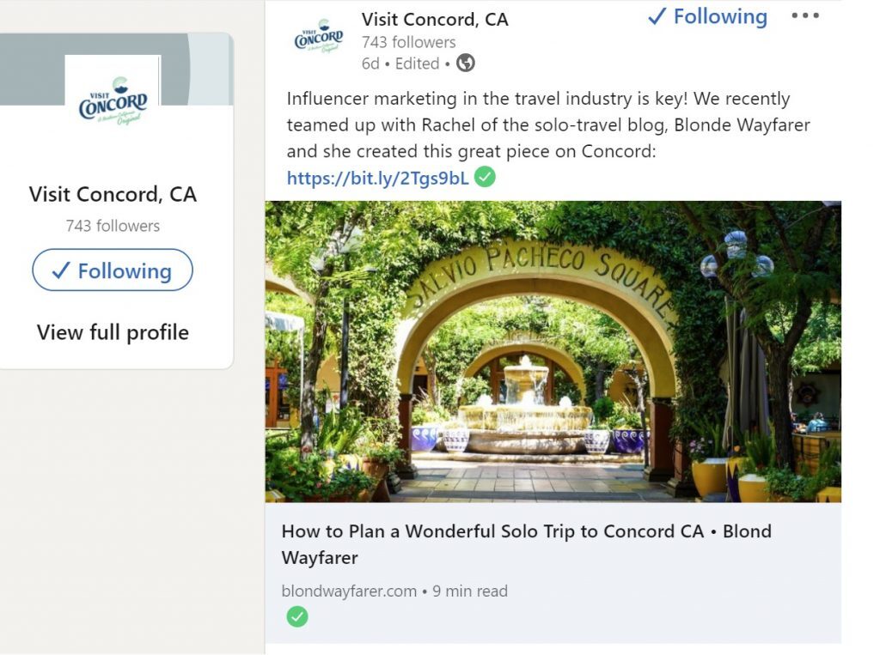Viewport: 880px width, 655px height.
Task: Click Visit Concord logo in post header
Action: click(319, 37)
